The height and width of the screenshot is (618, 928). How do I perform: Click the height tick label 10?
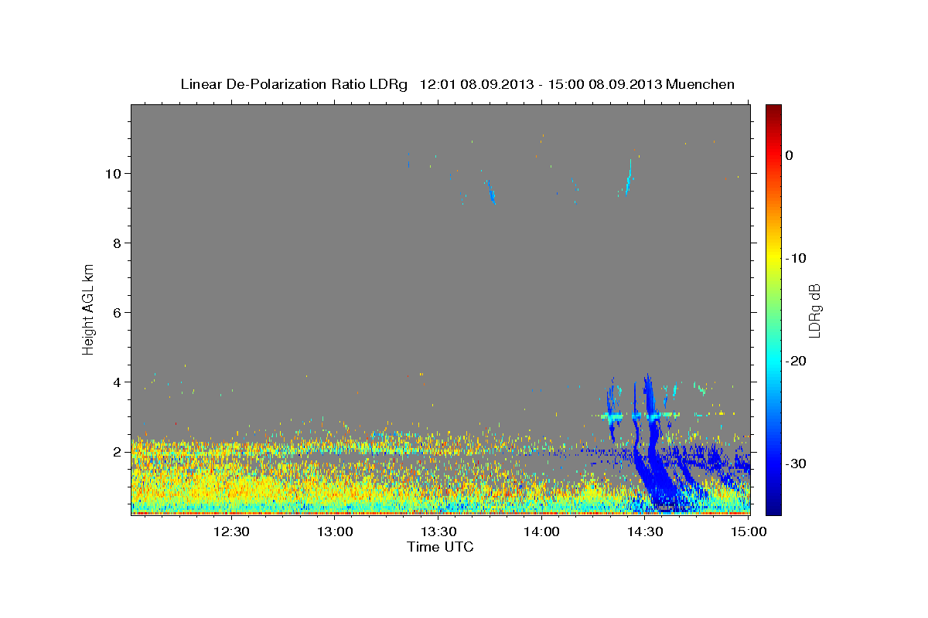pos(114,173)
